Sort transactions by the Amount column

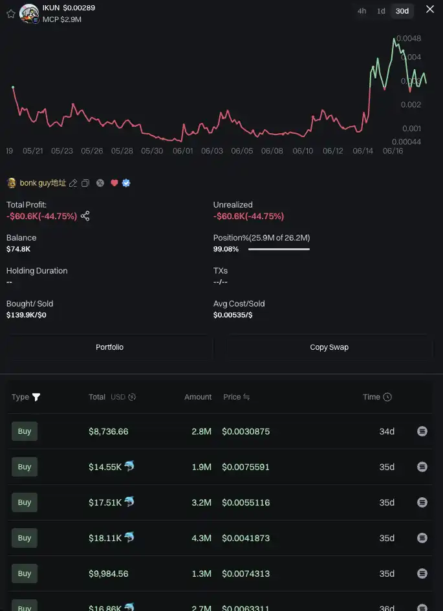(198, 397)
